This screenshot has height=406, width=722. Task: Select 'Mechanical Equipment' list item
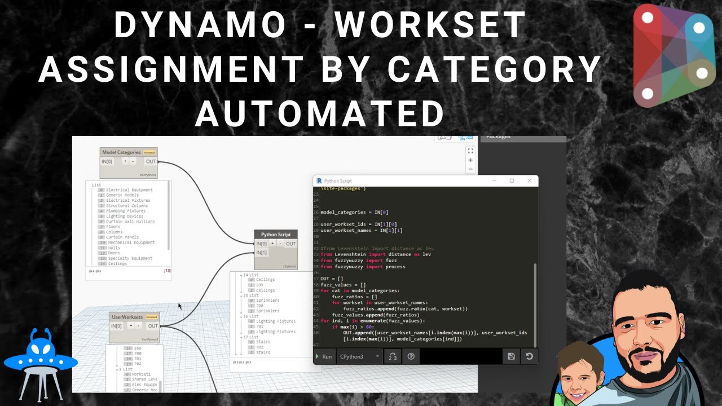(130, 242)
